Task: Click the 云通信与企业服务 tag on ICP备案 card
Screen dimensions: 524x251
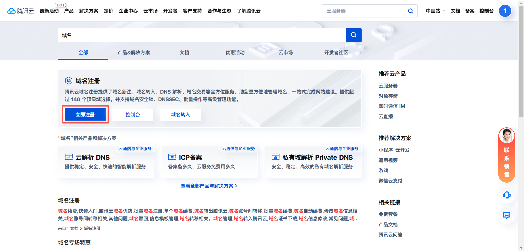Action: [239, 149]
